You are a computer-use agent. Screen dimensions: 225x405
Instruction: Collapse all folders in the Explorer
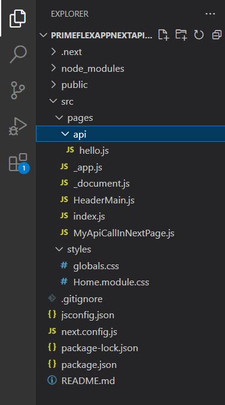coord(217,35)
